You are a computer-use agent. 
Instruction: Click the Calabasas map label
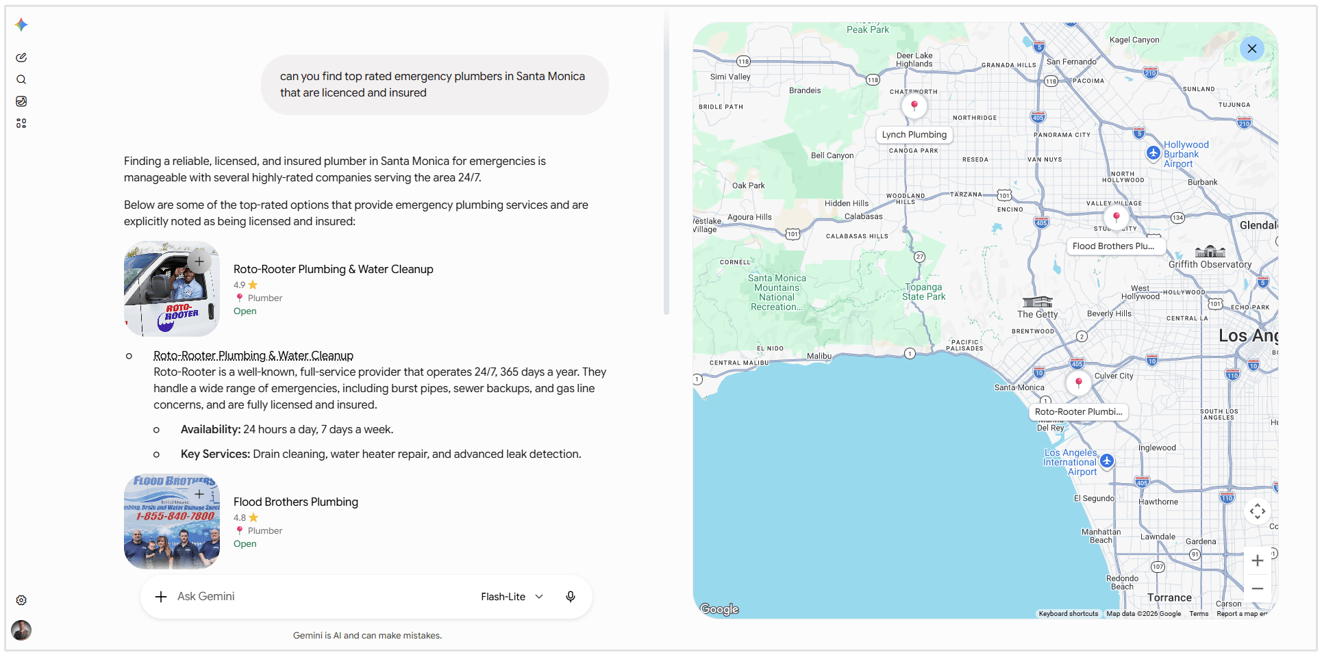click(864, 216)
